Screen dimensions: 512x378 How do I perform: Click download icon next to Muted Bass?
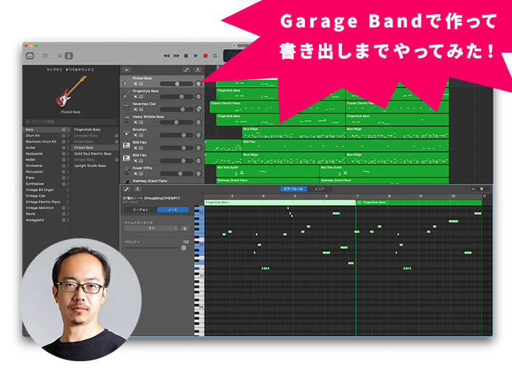[116, 142]
